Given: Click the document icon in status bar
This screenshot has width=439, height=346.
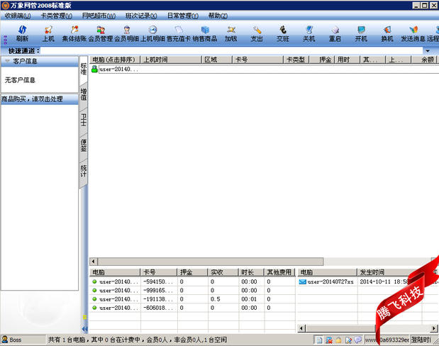Looking at the screenshot, I should [x=319, y=340].
